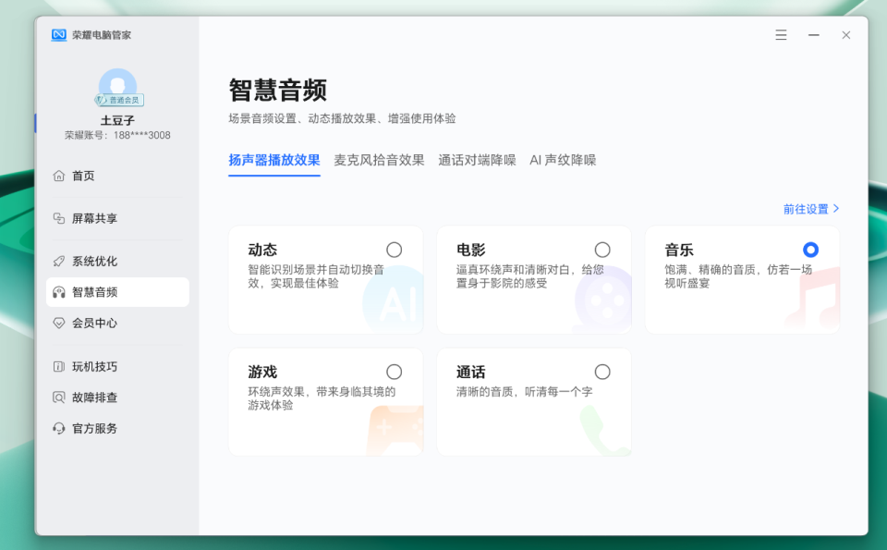Click the 电影 card title
The height and width of the screenshot is (550, 887).
[470, 250]
